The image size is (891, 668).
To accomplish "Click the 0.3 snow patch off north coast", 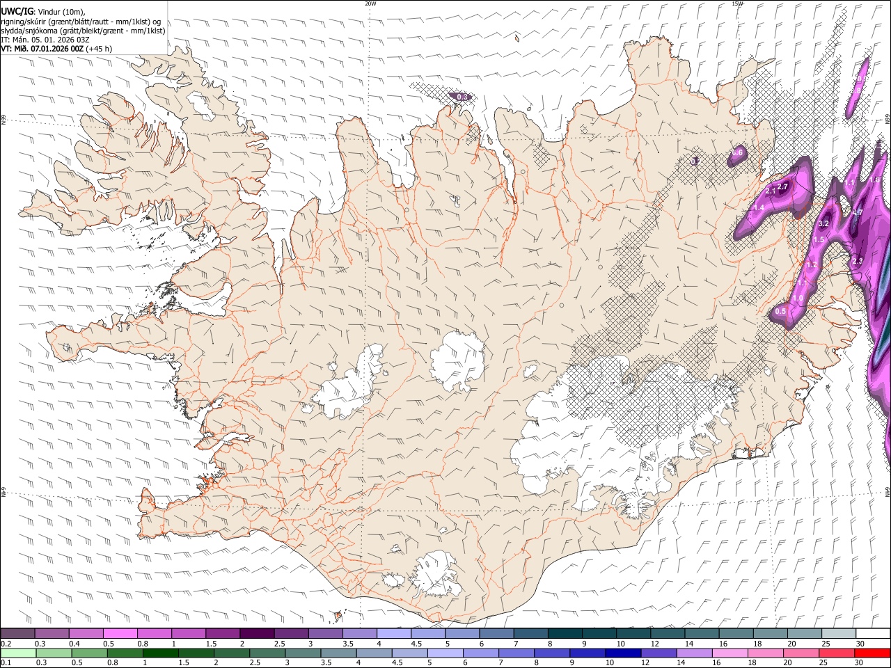I will pos(462,97).
